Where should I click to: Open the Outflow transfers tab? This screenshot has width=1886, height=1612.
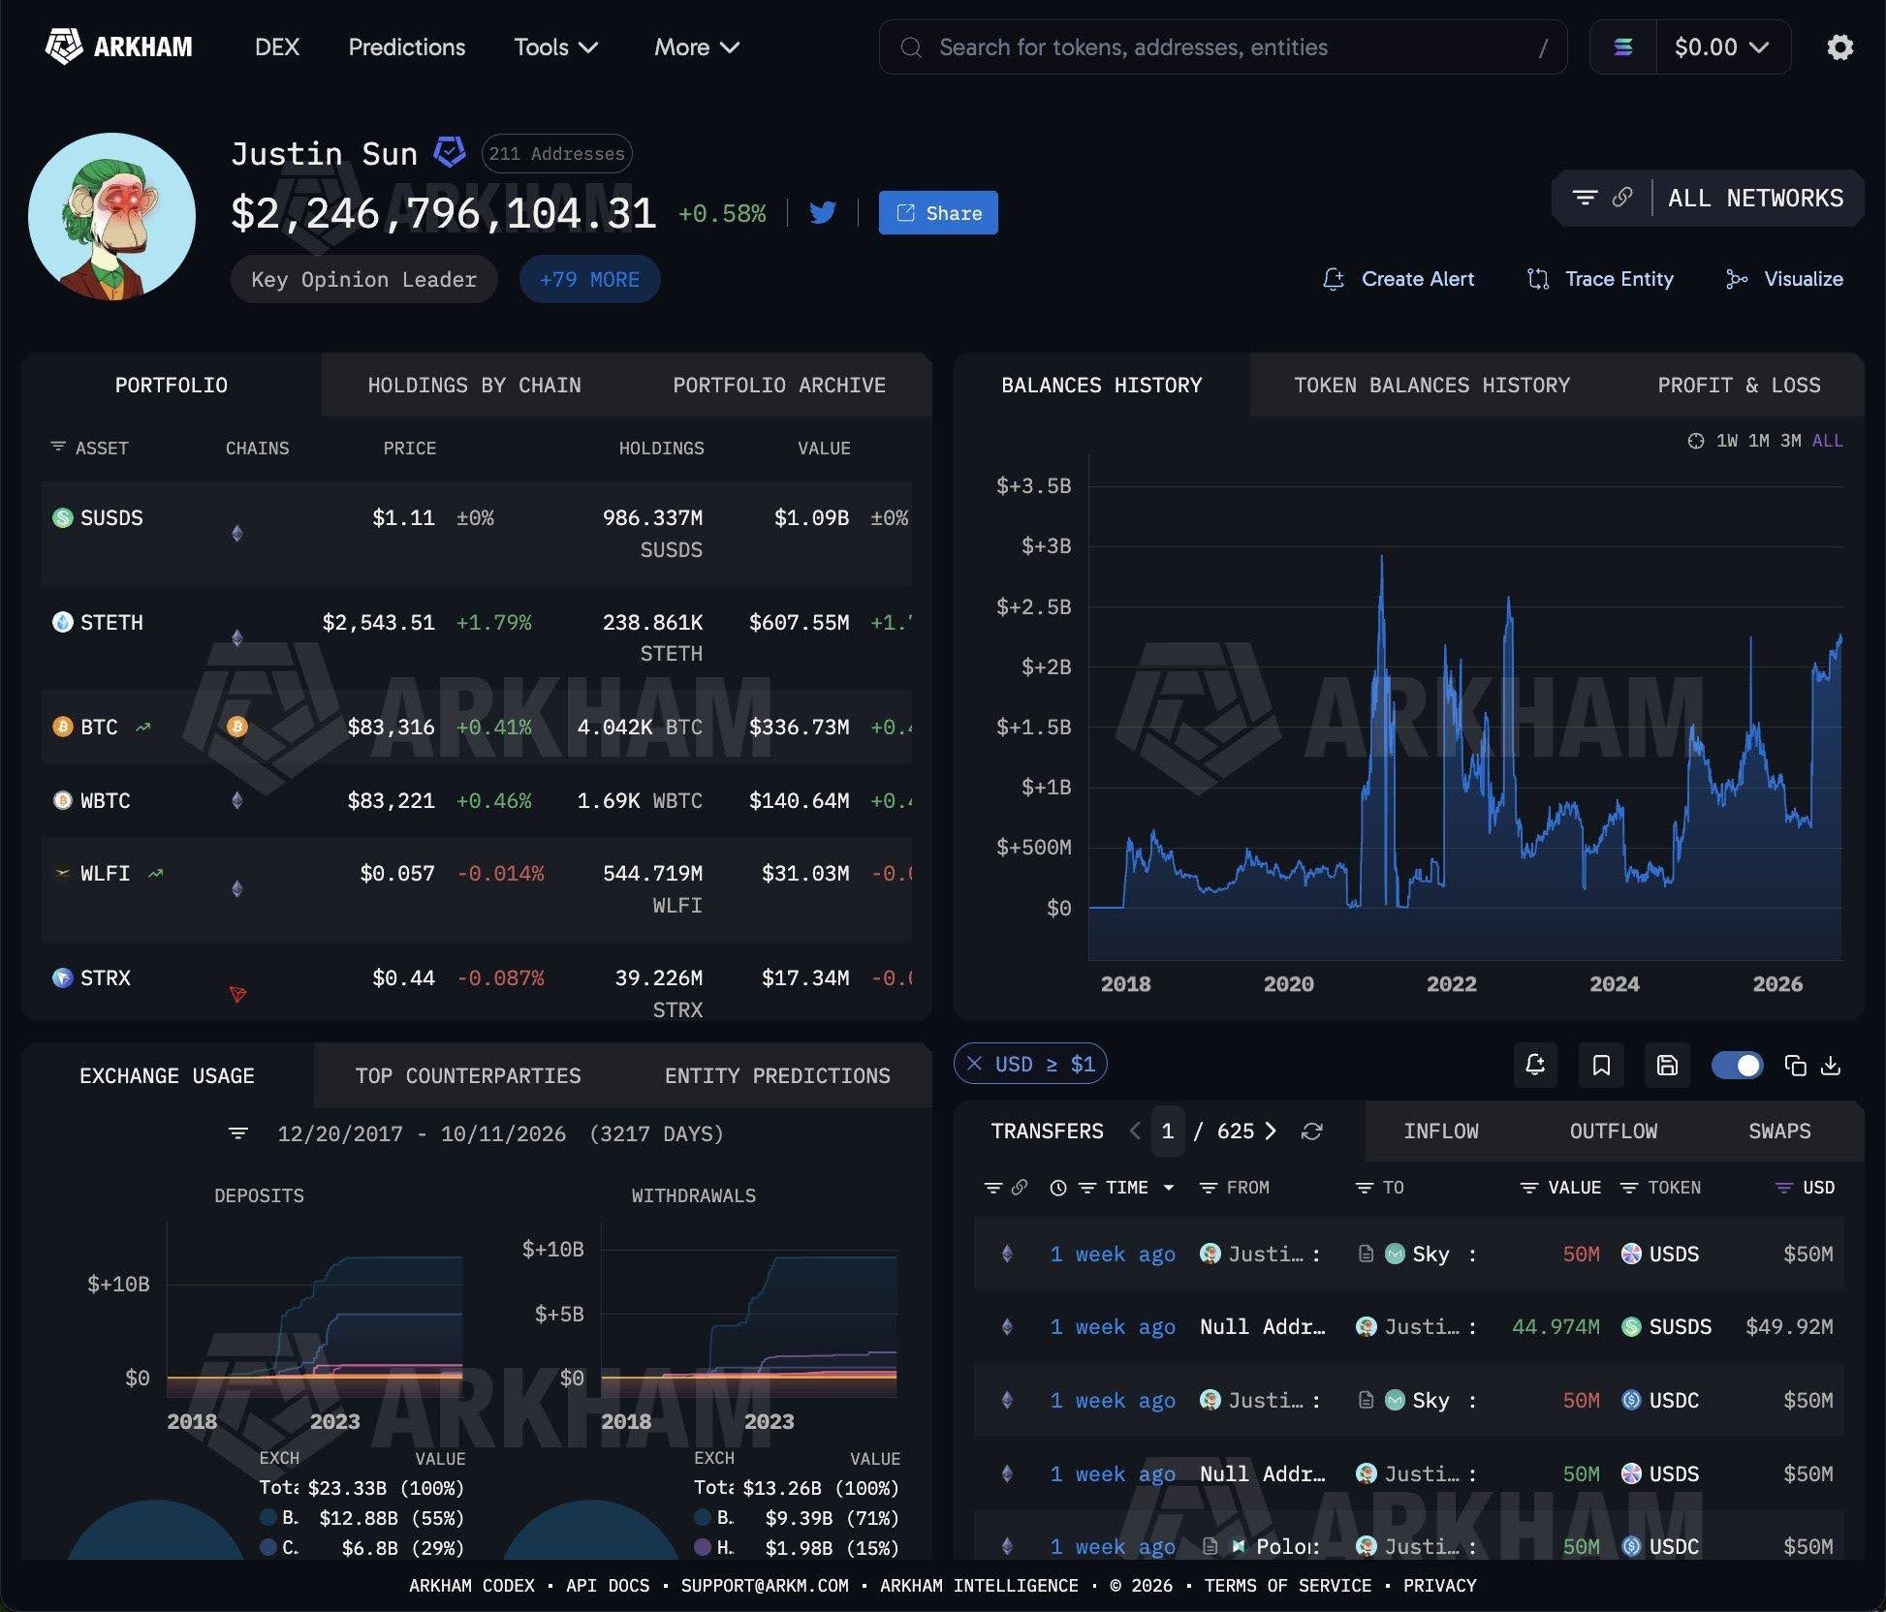pos(1614,1131)
